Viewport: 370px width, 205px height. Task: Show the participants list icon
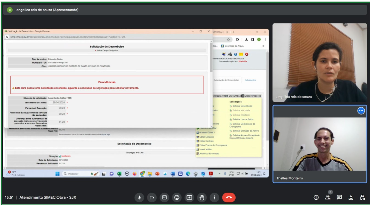pos(328,197)
